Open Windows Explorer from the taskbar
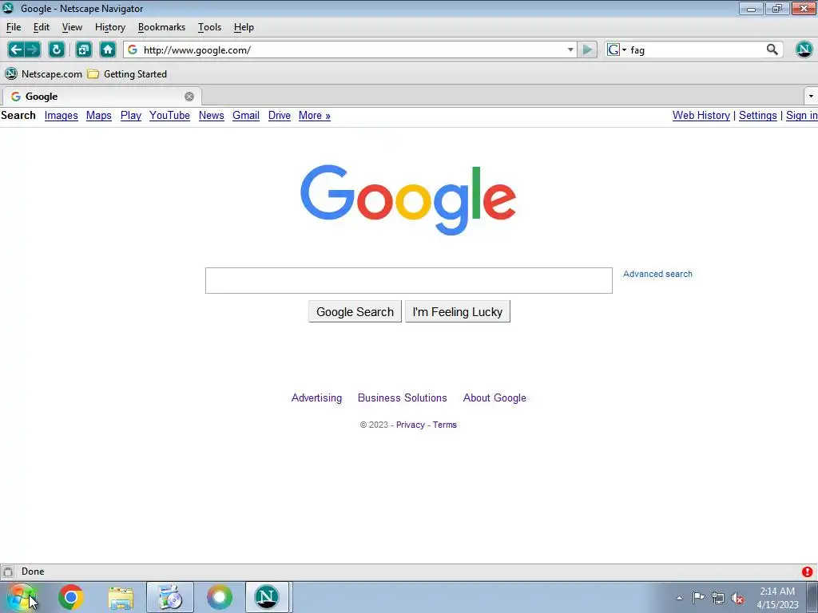Viewport: 818px width, 613px height. click(121, 597)
